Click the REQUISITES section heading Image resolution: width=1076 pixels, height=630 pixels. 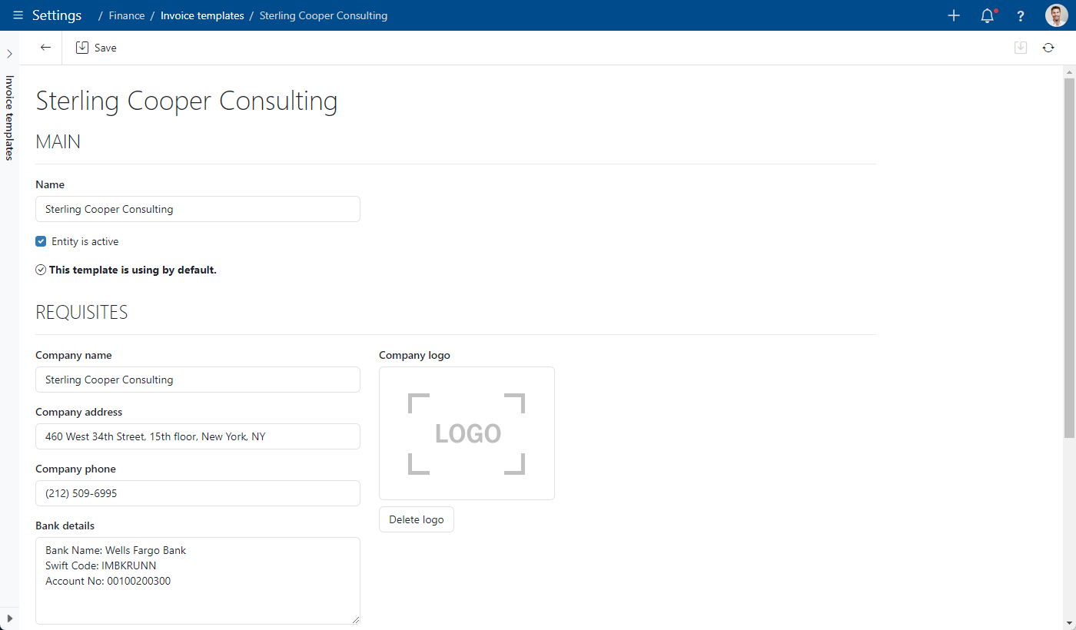[81, 312]
